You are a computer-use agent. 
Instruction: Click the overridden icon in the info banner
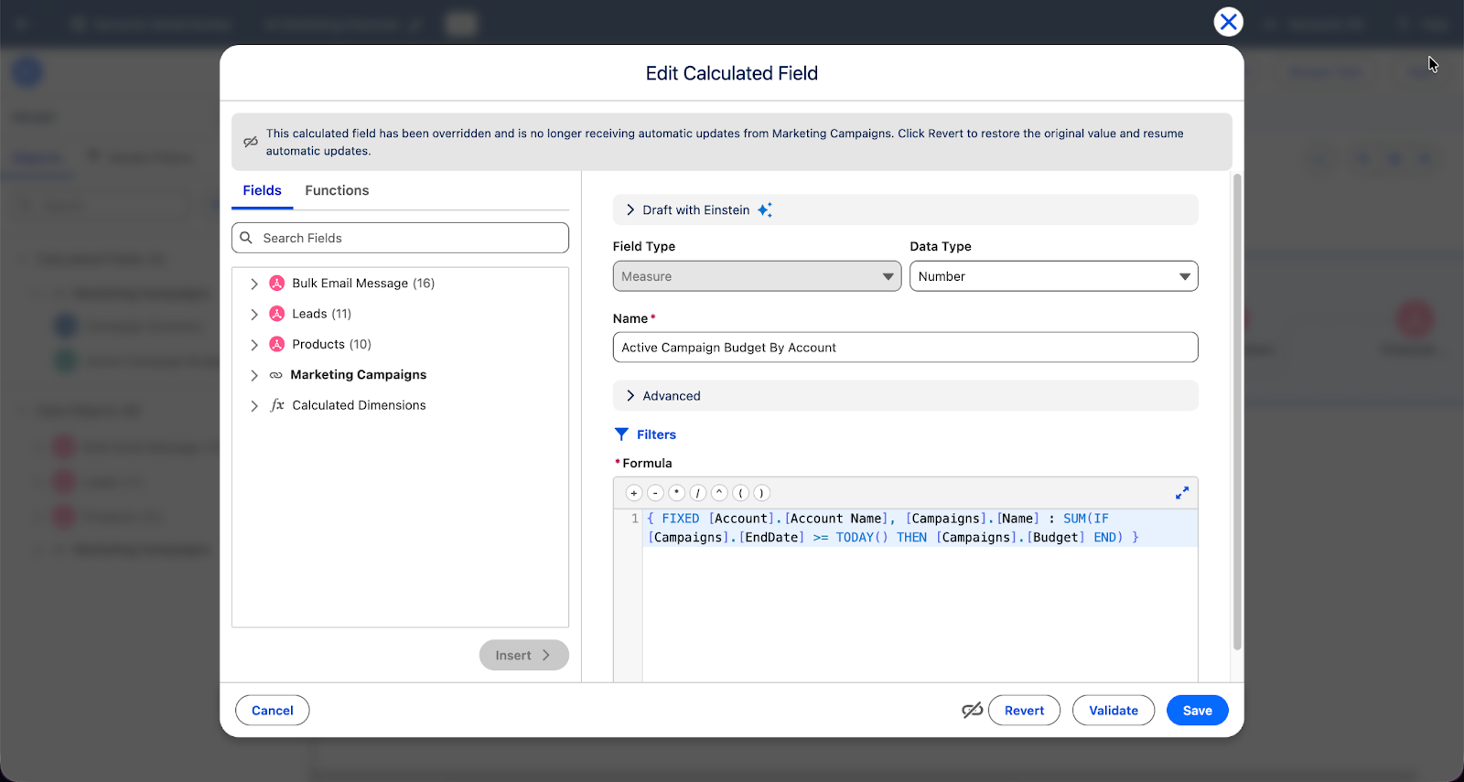click(x=250, y=142)
